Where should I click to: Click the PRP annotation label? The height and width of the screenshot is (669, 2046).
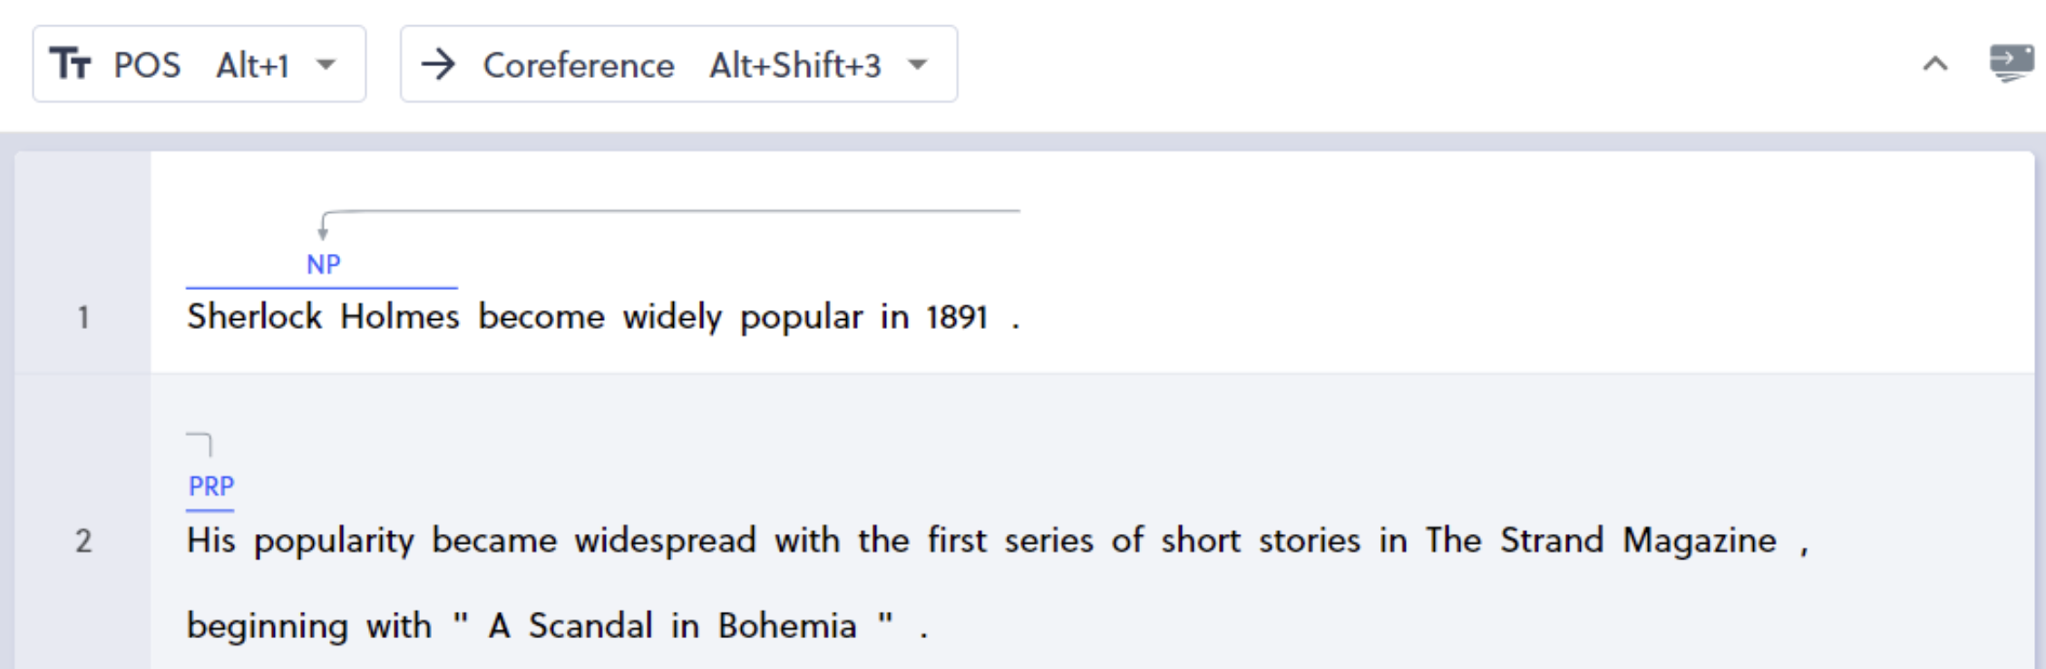tap(211, 486)
